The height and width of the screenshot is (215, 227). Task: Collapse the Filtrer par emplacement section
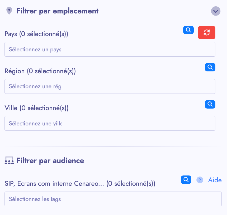[216, 11]
